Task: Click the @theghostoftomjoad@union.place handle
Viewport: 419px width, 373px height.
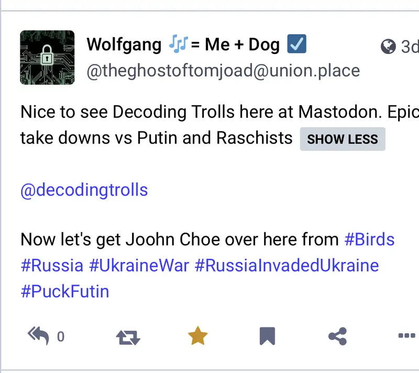Action: pos(223,71)
